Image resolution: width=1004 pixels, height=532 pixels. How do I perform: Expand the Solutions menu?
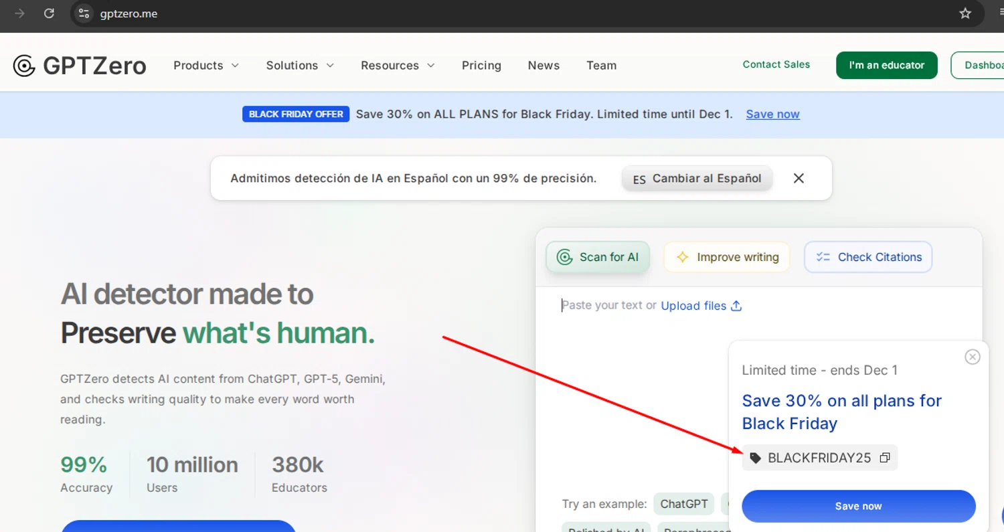click(300, 66)
